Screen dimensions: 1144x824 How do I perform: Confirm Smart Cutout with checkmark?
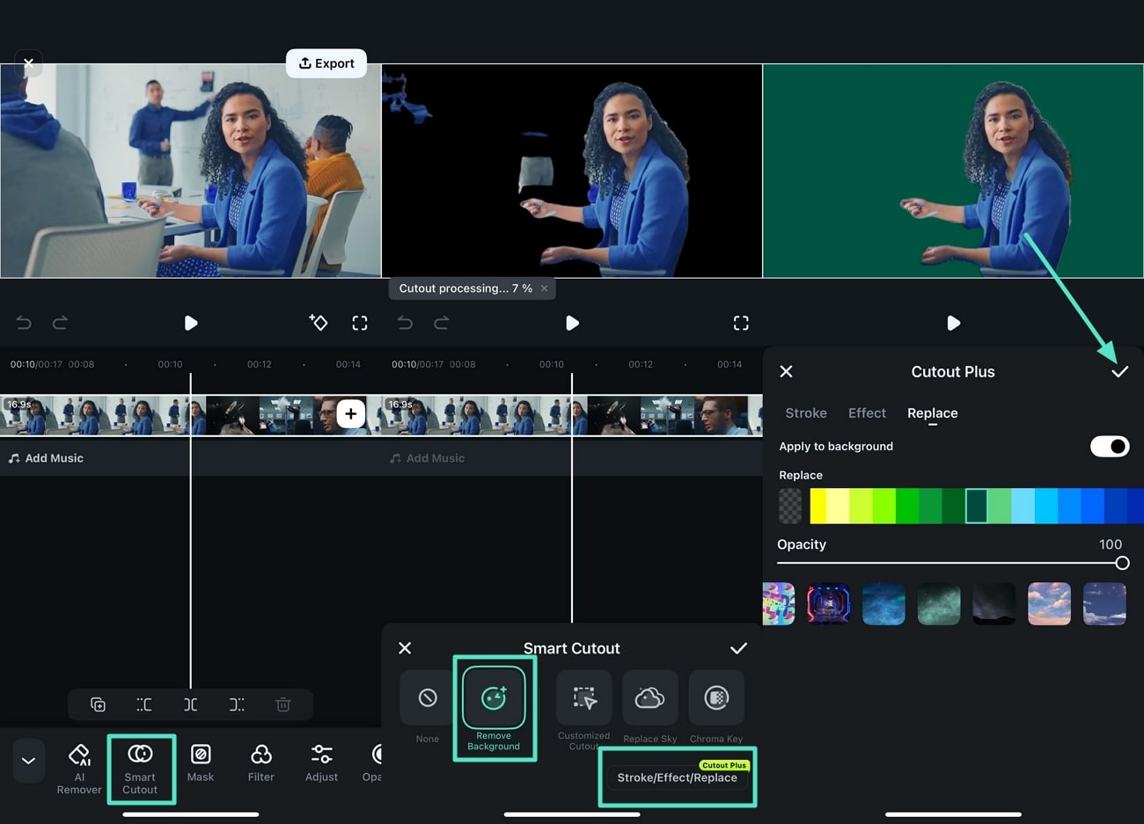(x=738, y=648)
